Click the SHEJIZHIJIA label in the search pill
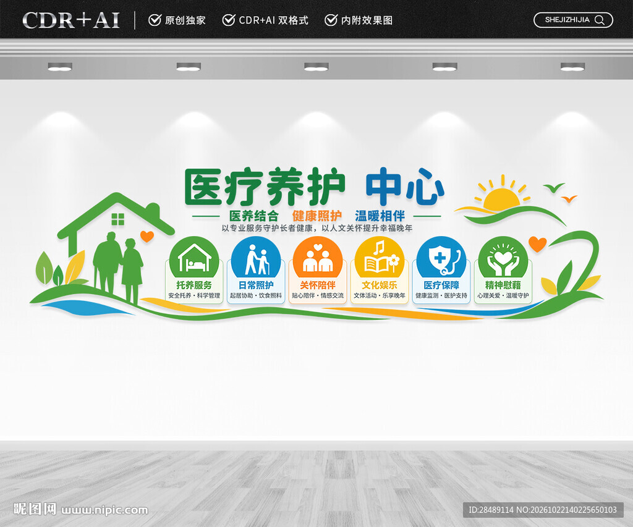The height and width of the screenshot is (527, 633). click(x=567, y=20)
